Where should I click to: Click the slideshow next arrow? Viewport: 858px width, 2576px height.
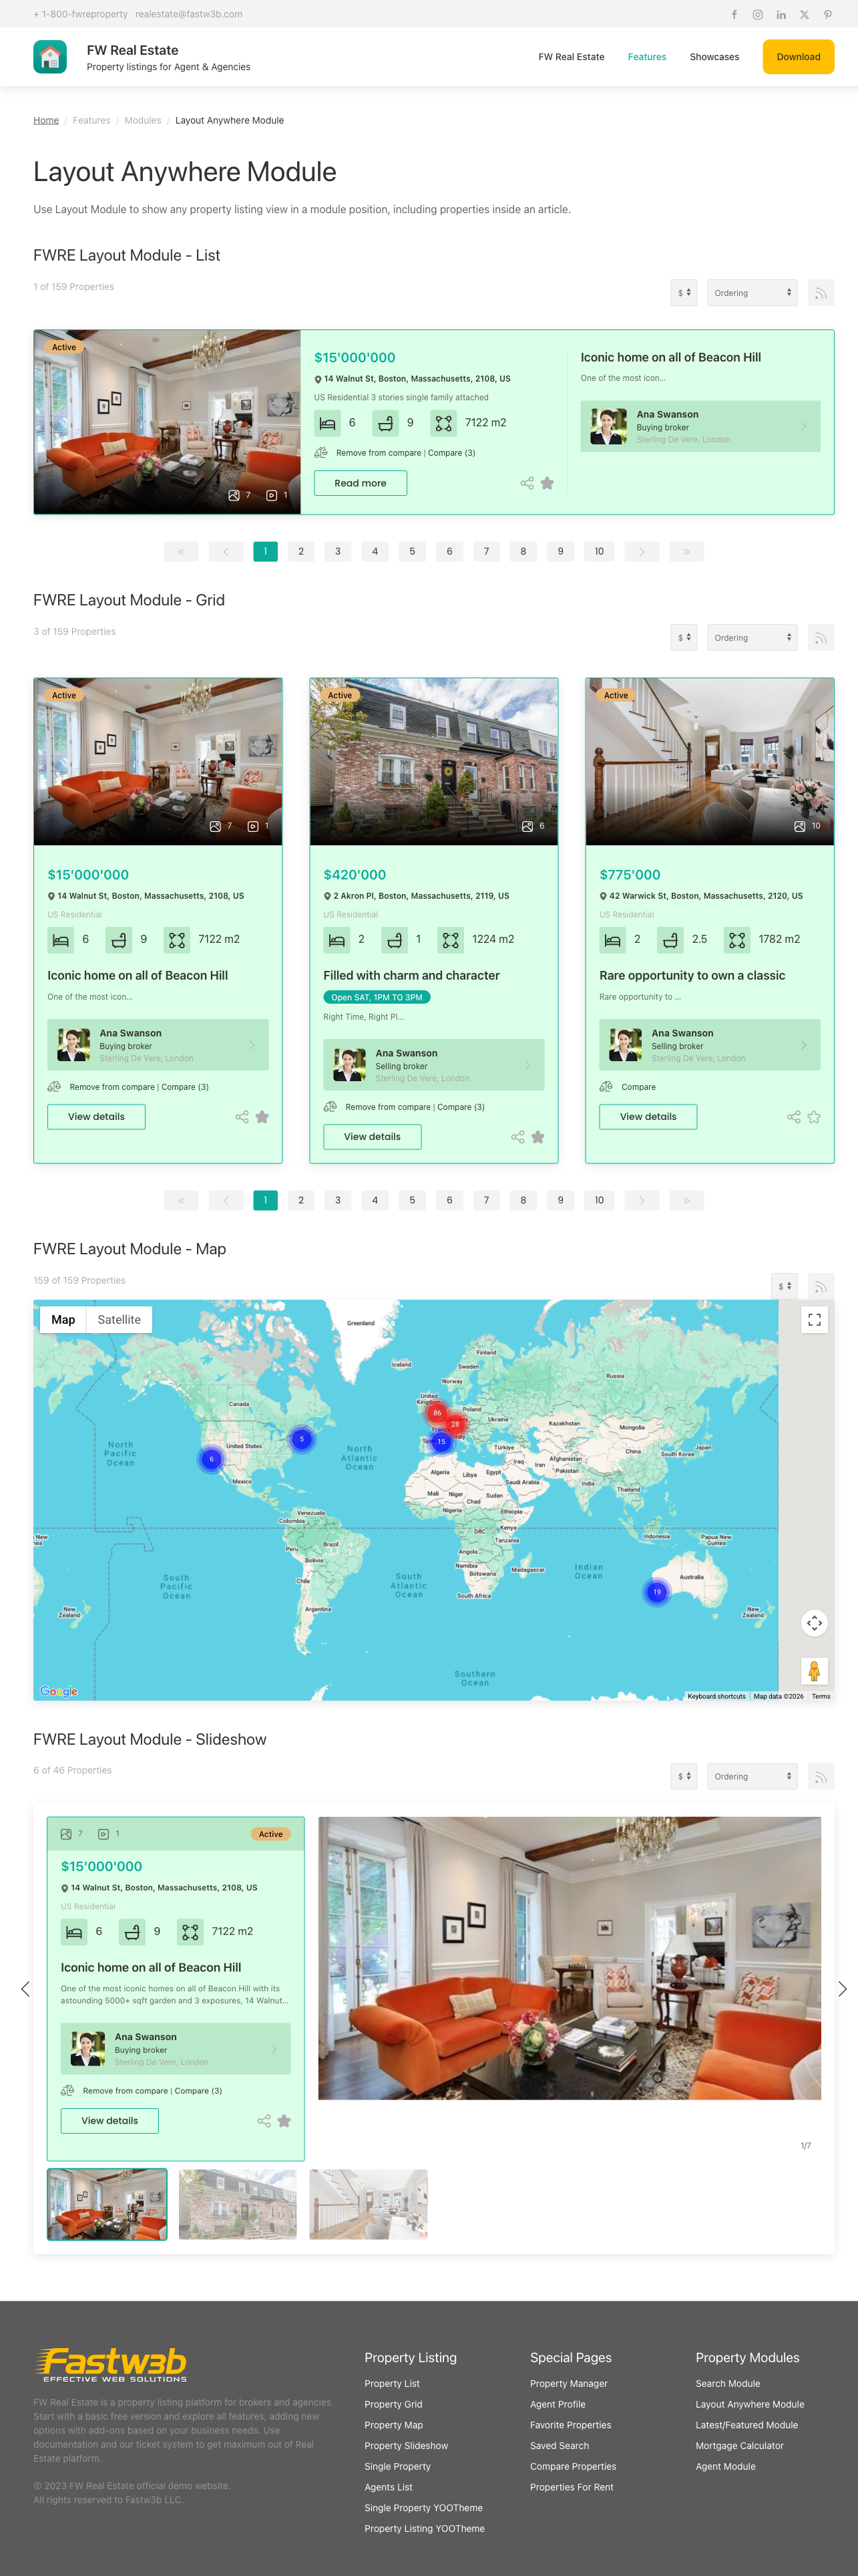pos(842,1989)
